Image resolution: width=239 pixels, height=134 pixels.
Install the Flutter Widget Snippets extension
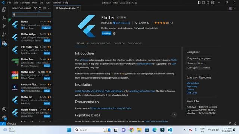pyautogui.click(x=47, y=41)
